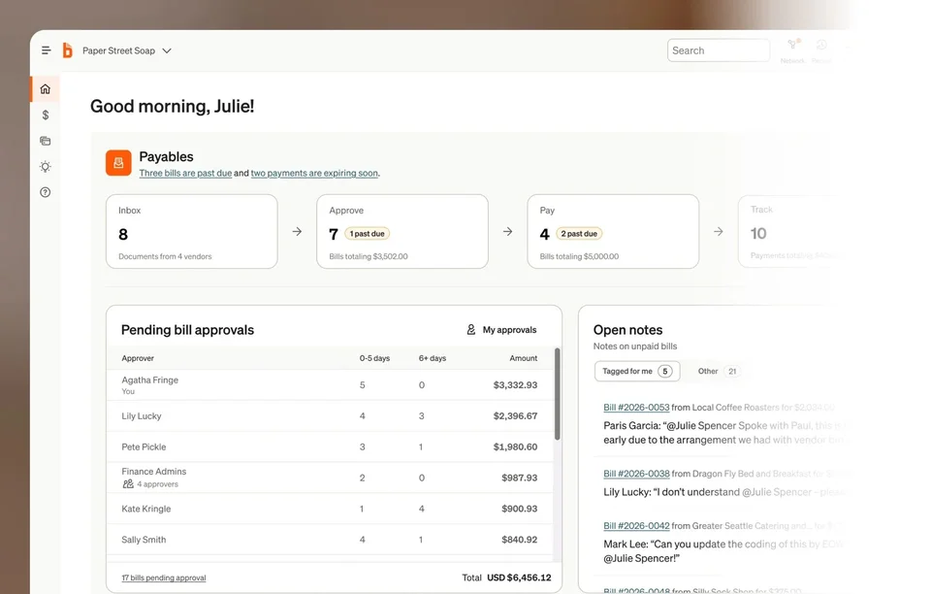Click the orange Payables inbox icon
Viewport: 931px width, 594px height.
click(x=118, y=163)
